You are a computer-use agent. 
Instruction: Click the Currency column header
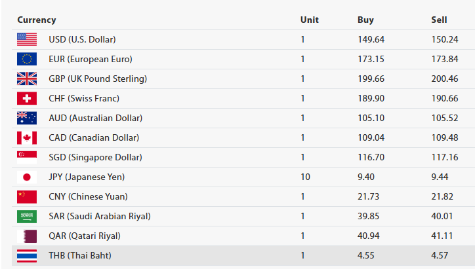[x=37, y=20]
